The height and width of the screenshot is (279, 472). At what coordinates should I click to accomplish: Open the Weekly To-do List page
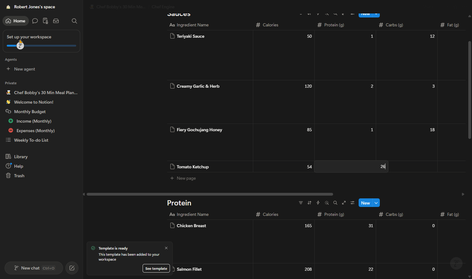(41, 140)
